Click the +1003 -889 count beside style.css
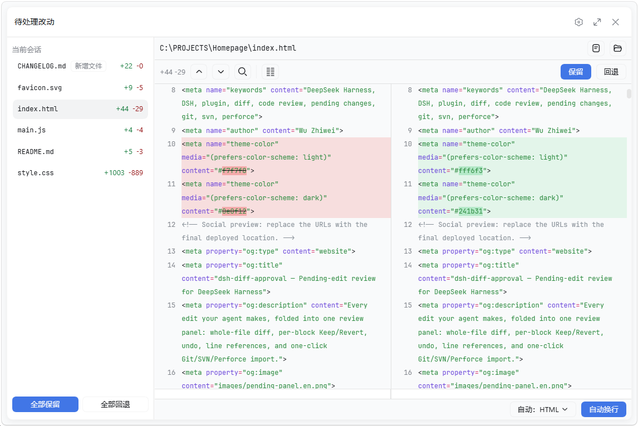 pyautogui.click(x=124, y=173)
